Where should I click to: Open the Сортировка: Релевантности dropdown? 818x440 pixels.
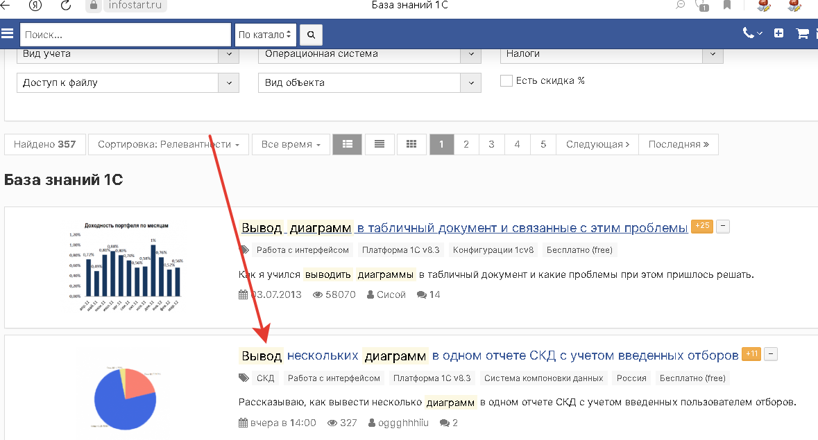pos(169,144)
